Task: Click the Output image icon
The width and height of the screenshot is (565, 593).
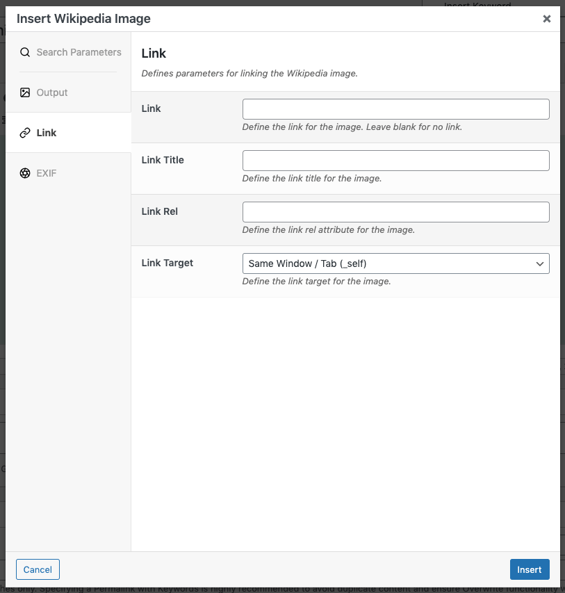Action: pyautogui.click(x=25, y=92)
